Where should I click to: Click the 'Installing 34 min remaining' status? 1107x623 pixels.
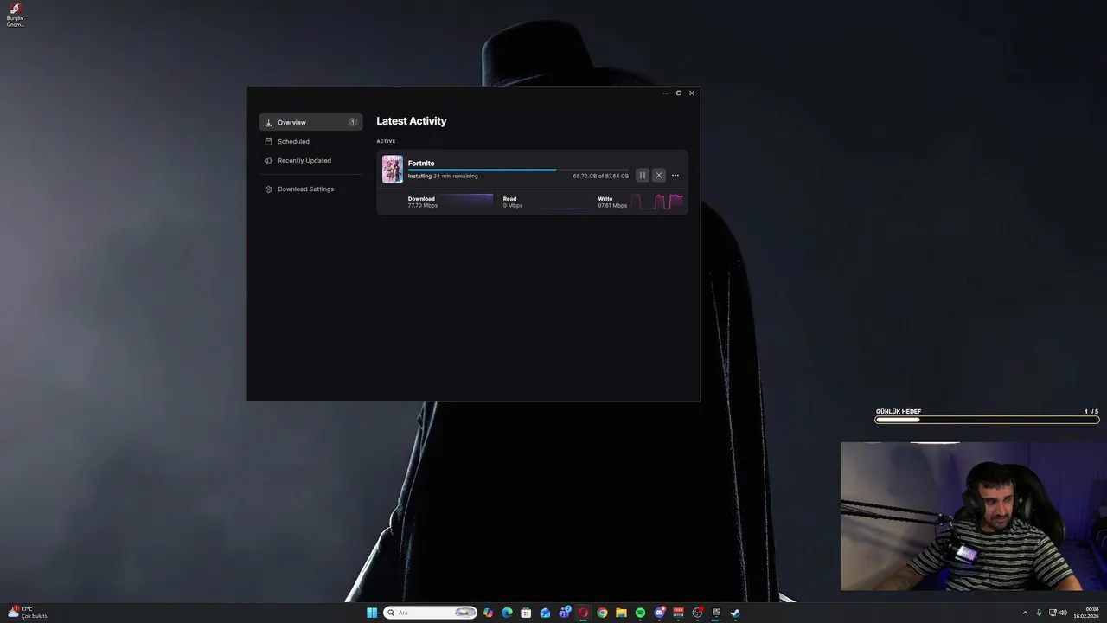[443, 176]
